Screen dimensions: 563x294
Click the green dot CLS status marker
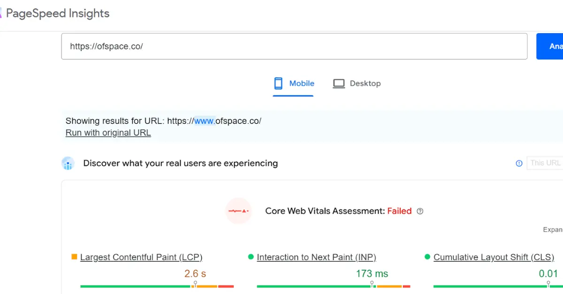click(x=427, y=257)
